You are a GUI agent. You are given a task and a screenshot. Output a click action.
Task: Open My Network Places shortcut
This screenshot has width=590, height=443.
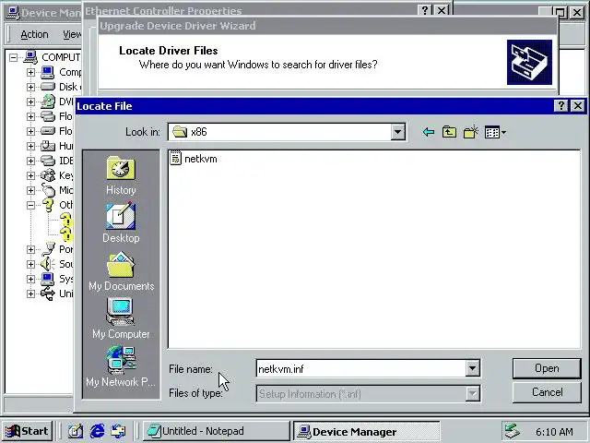point(121,367)
